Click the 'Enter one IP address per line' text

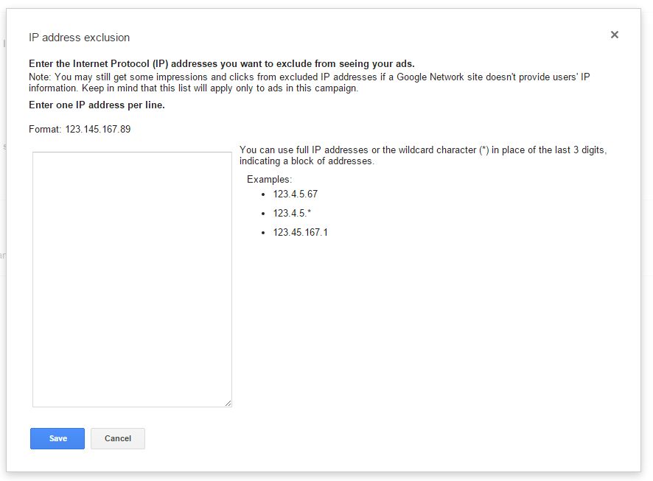97,105
